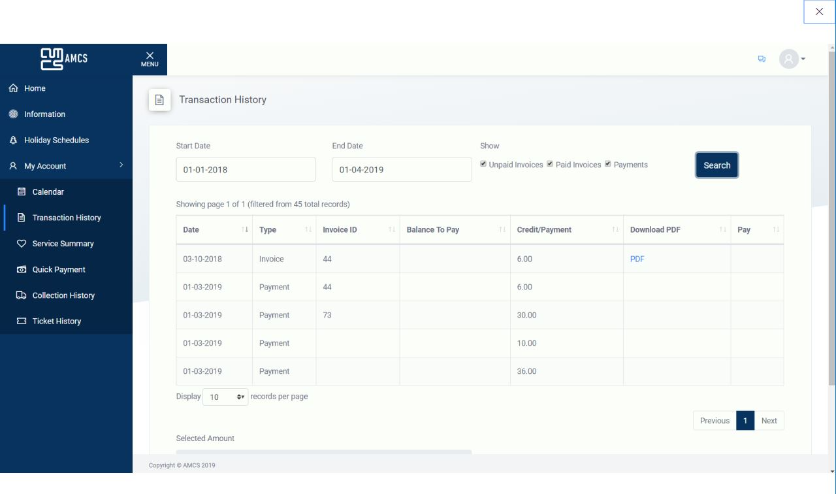Go to the Calendar section
Screen dimensions: 836x494
(x=49, y=191)
